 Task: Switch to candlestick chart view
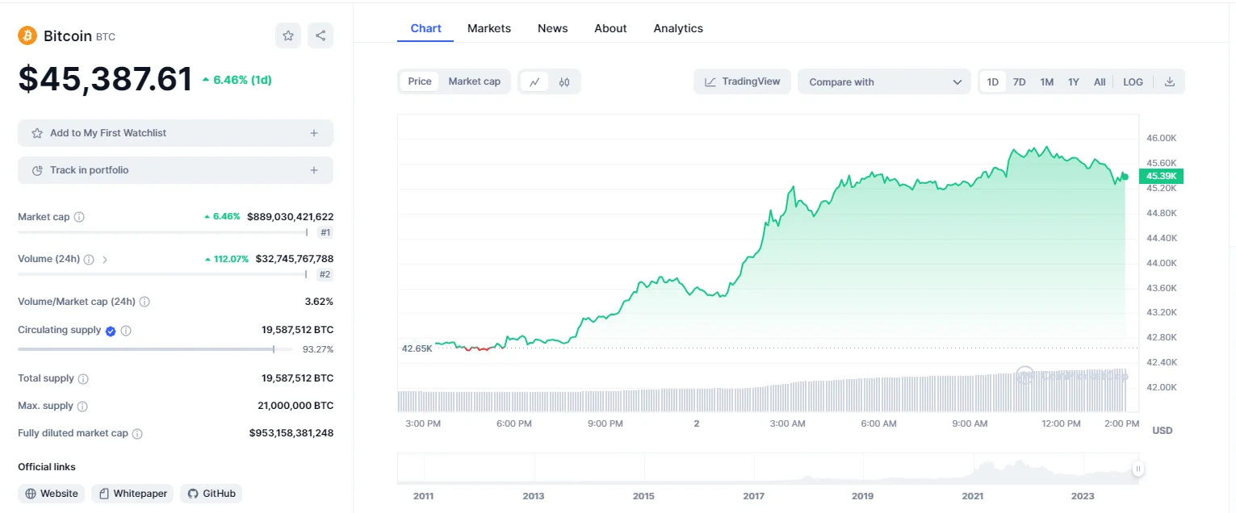pos(564,81)
